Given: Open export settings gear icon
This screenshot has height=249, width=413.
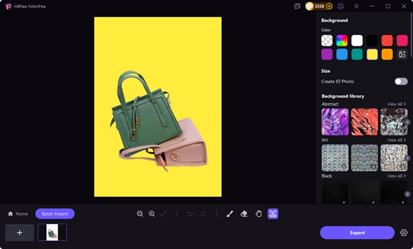Looking at the screenshot, I should 404,232.
